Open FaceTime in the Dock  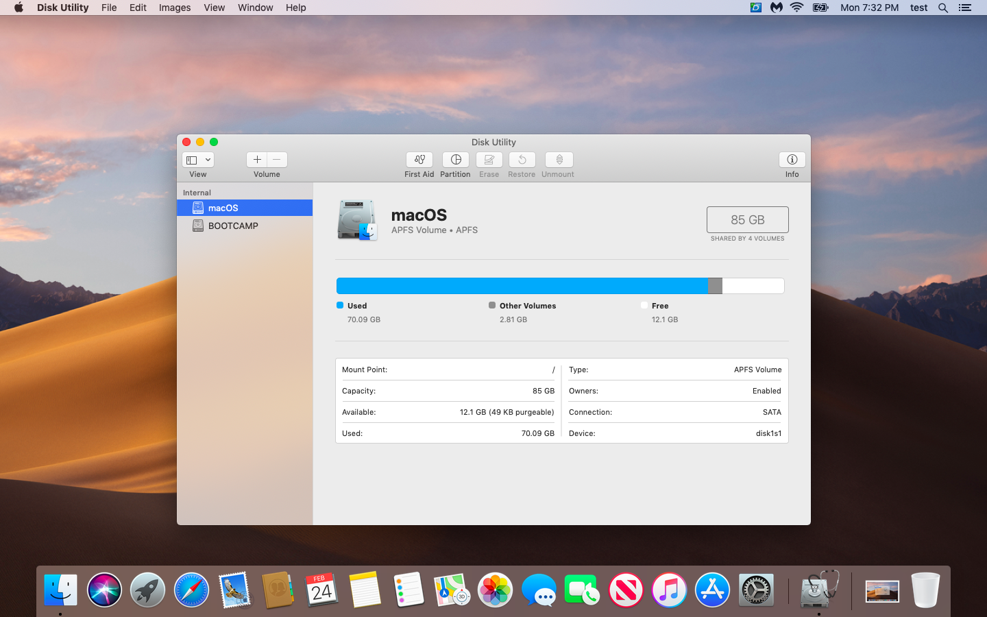582,590
